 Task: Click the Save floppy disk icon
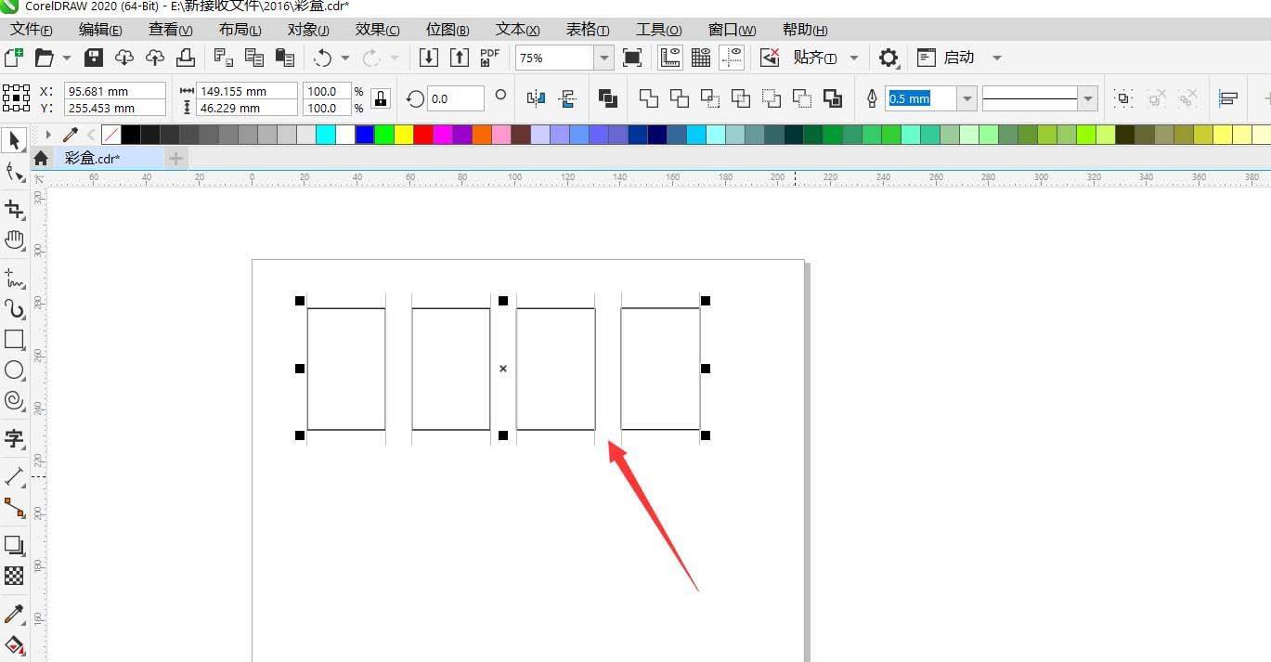pos(94,58)
